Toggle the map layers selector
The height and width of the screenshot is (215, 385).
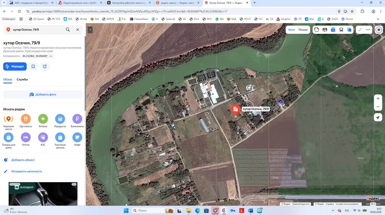(x=349, y=30)
